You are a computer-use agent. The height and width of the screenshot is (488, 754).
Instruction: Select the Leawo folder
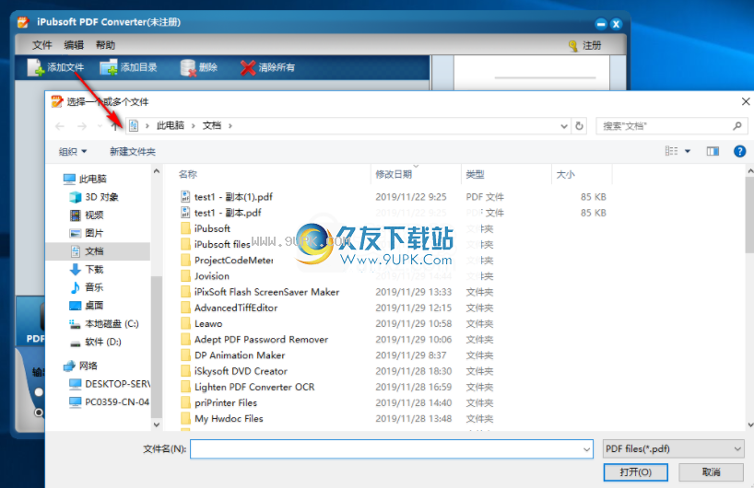[x=202, y=324]
